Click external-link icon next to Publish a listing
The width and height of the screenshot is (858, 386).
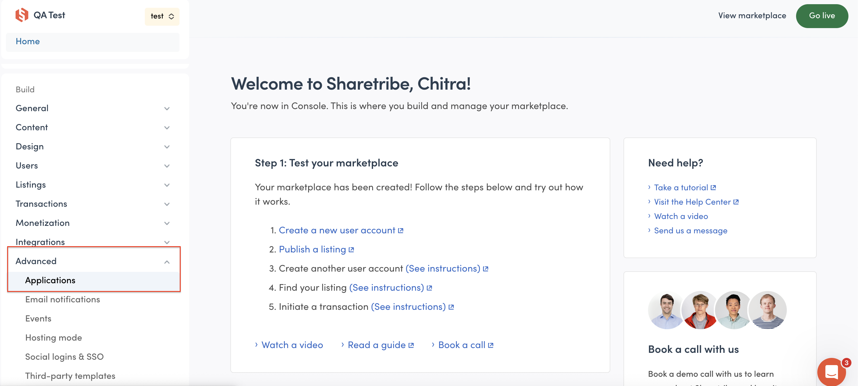click(x=352, y=249)
